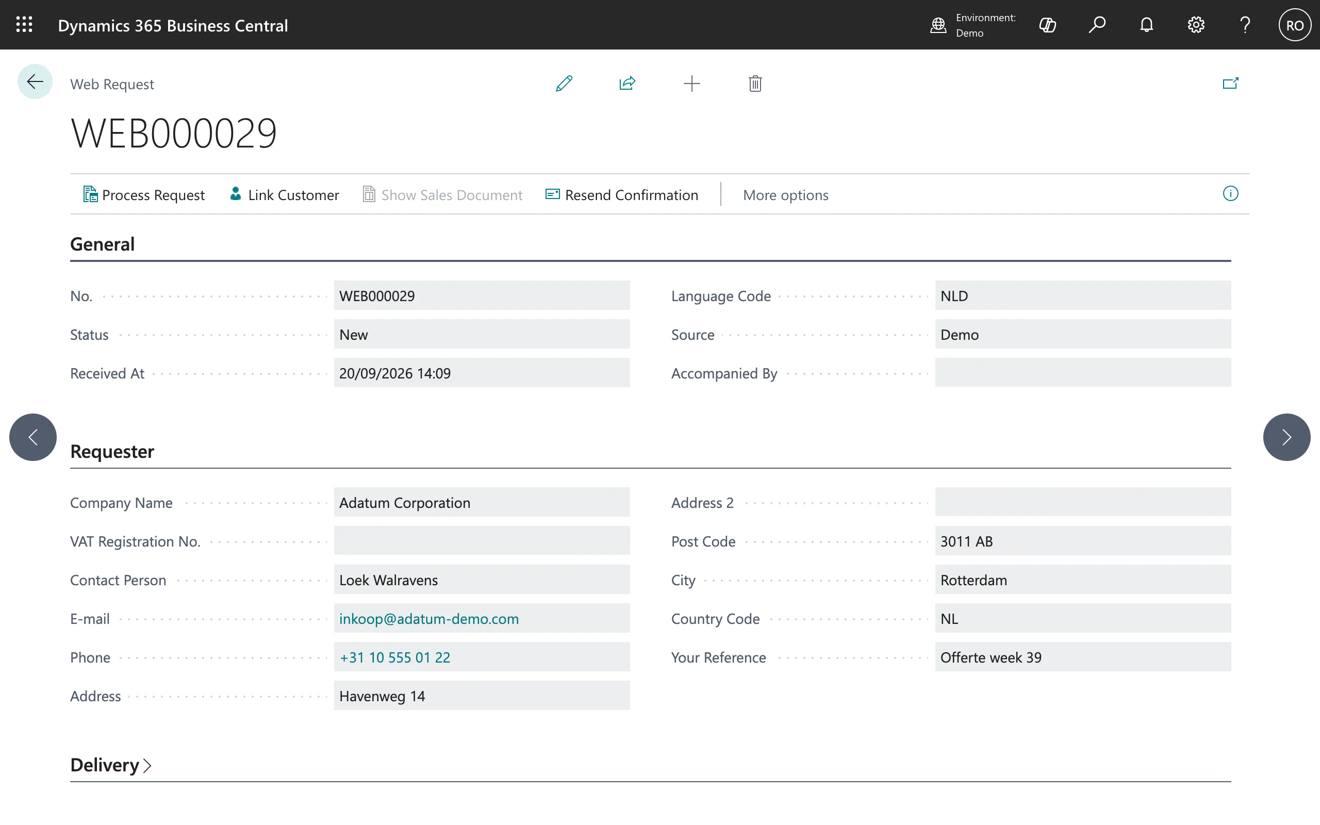Image resolution: width=1320 pixels, height=825 pixels.
Task: Click the Accompanied By field label
Action: 724,373
